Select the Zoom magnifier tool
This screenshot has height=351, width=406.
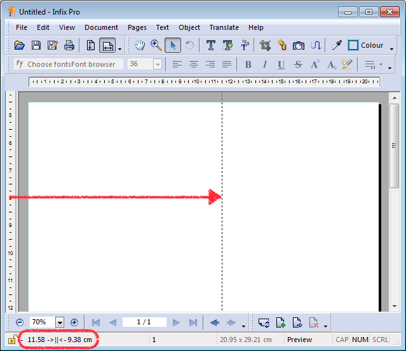coord(156,45)
